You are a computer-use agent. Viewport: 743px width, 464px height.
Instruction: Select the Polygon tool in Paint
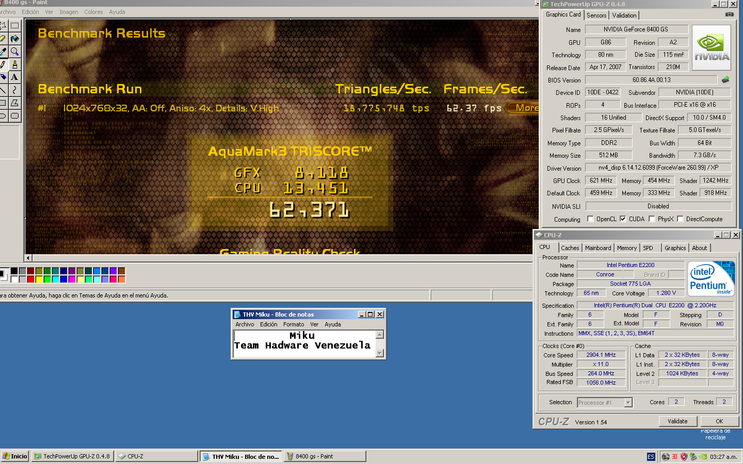point(14,103)
